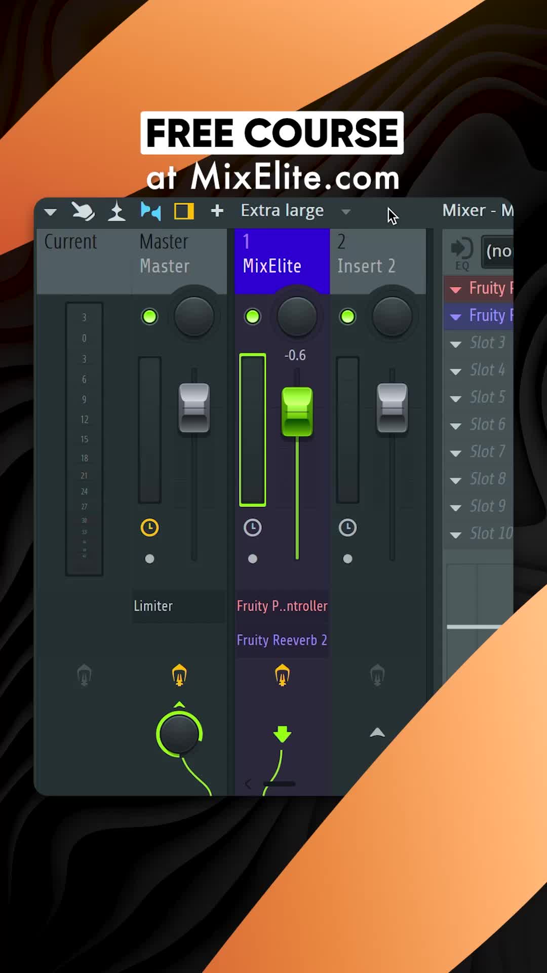Open the Slot 5 menu arrow
The width and height of the screenshot is (547, 973).
coord(455,399)
